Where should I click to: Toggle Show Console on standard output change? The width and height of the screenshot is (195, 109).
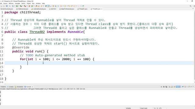tap(177, 87)
